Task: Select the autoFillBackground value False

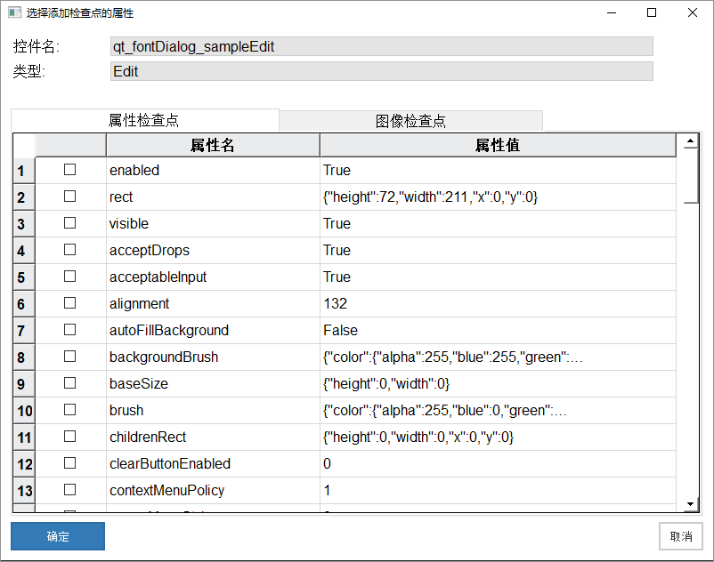Action: (x=498, y=330)
